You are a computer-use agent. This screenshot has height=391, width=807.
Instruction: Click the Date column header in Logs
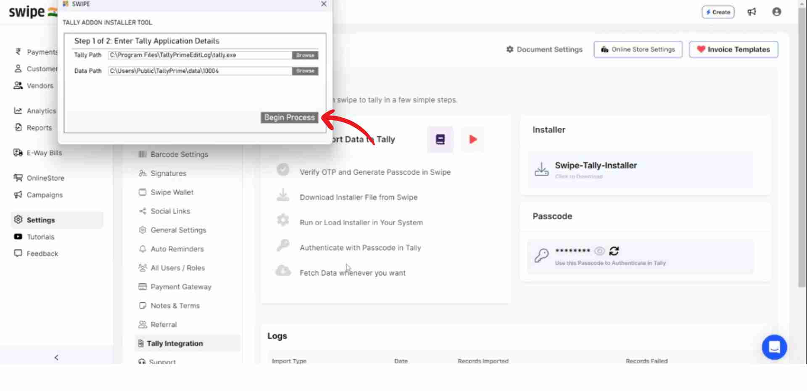401,361
